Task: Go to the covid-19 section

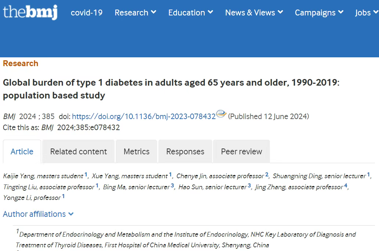Action: coord(87,12)
